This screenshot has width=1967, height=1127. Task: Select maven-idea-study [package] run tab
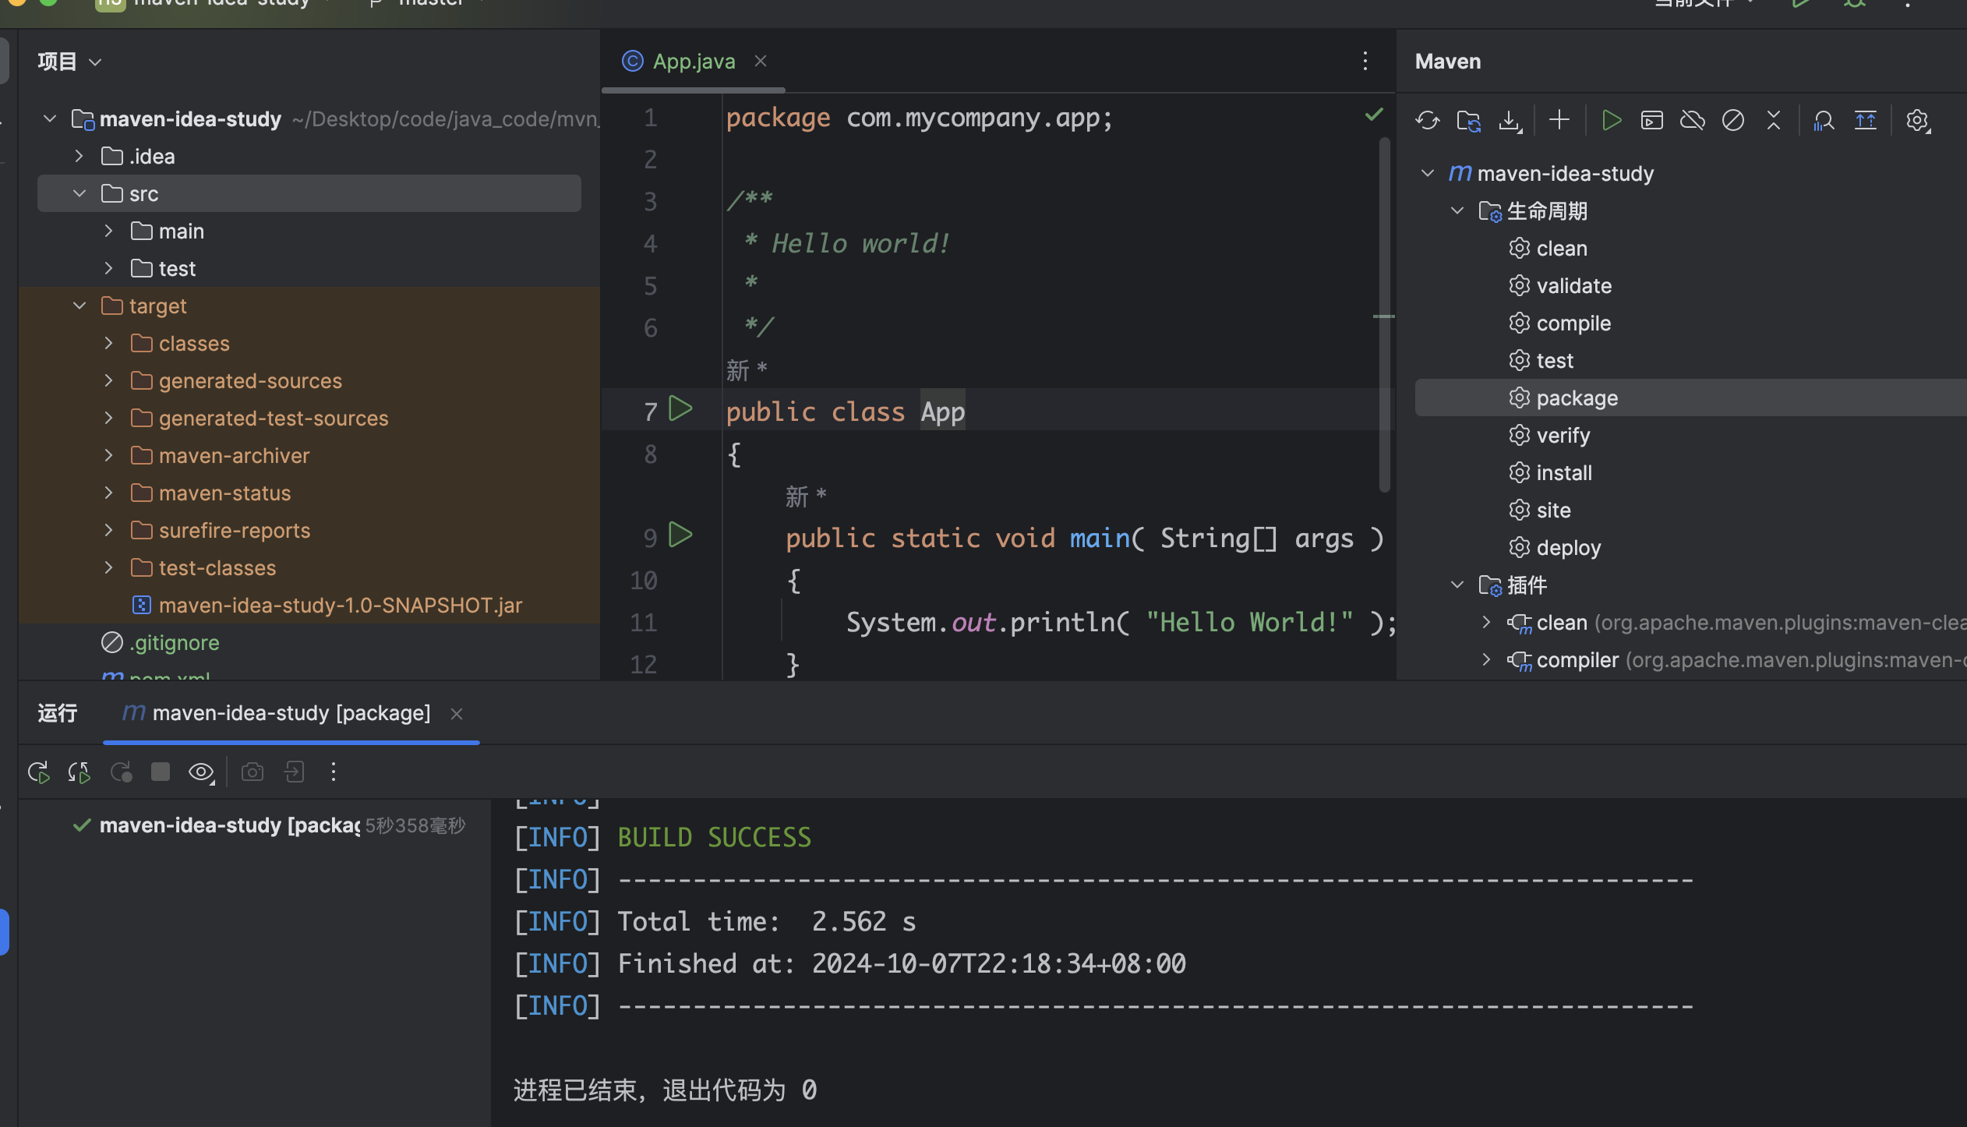click(291, 713)
